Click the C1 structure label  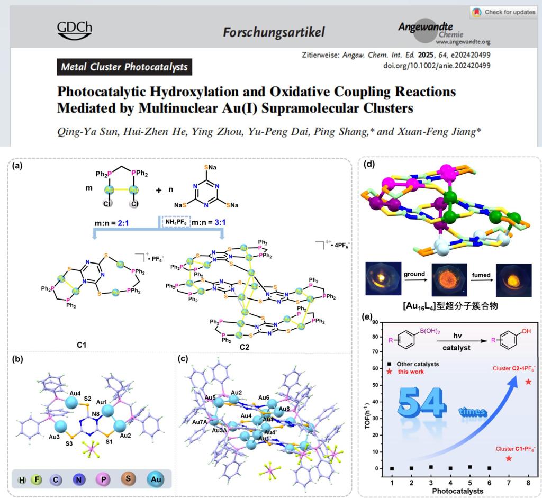tap(82, 345)
